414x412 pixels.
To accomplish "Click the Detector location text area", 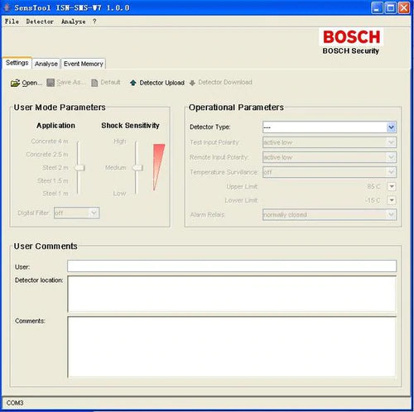I will pyautogui.click(x=232, y=294).
